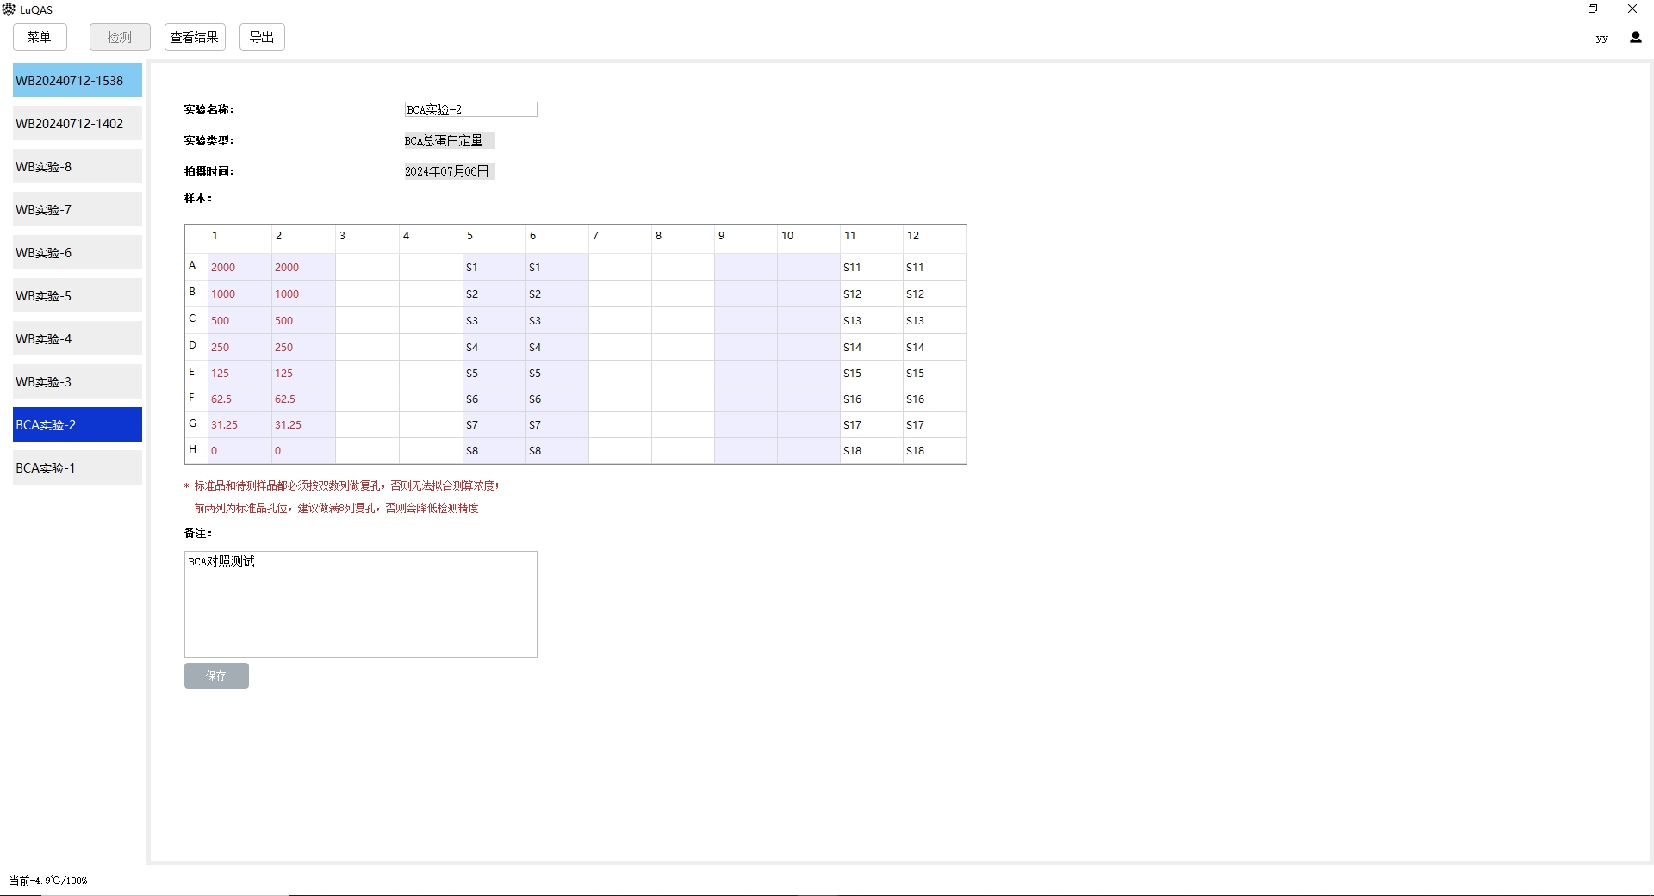Open WB实验-3 from the sidebar
The image size is (1654, 896).
coord(78,381)
